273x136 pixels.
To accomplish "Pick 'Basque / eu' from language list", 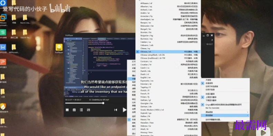I will tap(168, 22).
